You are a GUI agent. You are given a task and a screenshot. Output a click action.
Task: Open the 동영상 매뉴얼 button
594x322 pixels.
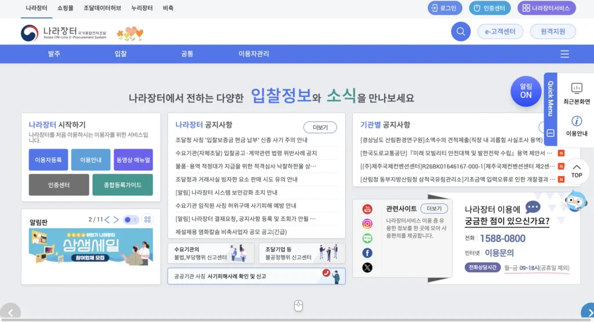(133, 160)
